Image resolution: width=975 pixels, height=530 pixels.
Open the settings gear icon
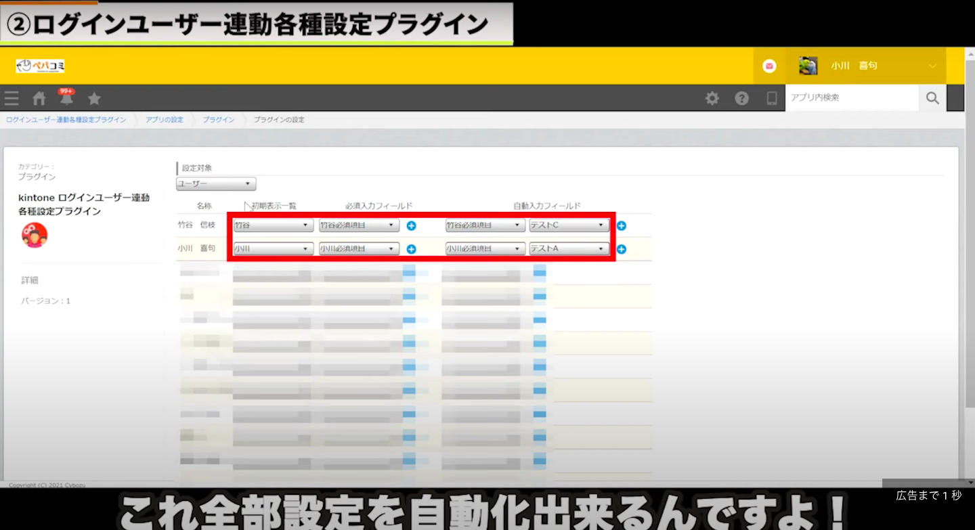tap(712, 98)
